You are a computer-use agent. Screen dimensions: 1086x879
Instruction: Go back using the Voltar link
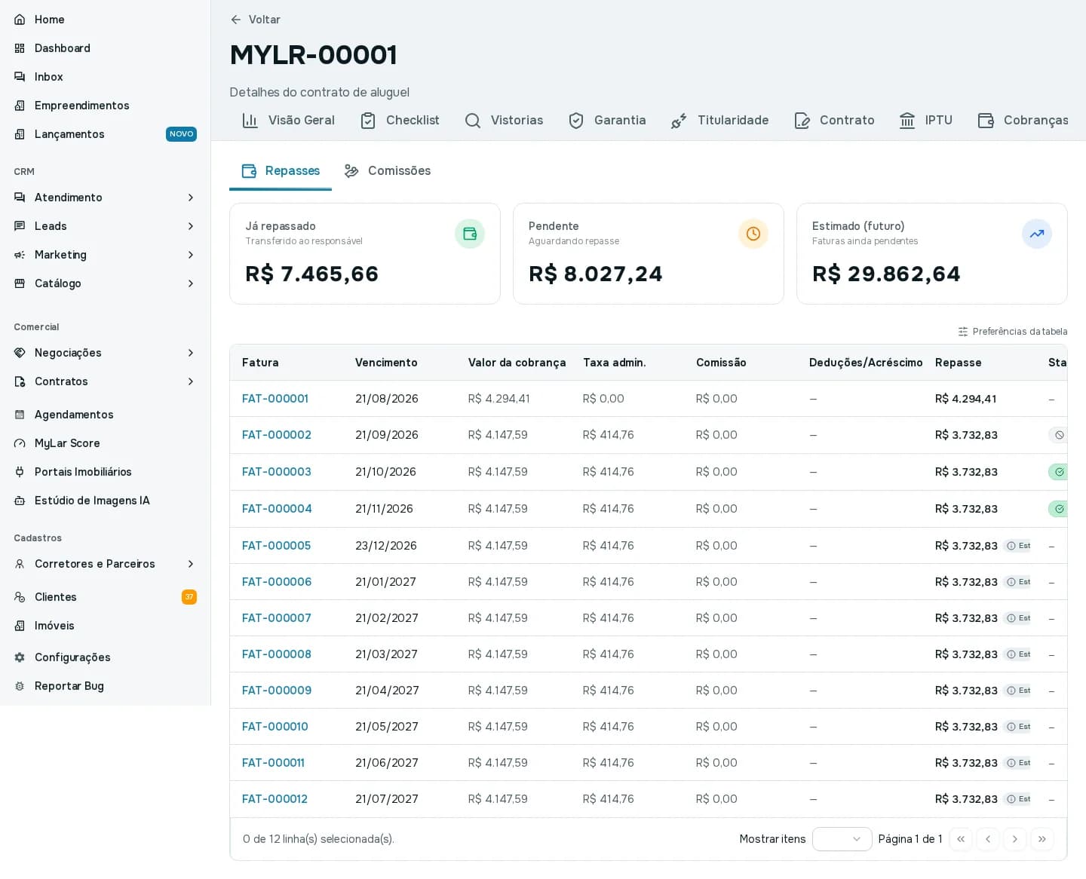(x=255, y=20)
